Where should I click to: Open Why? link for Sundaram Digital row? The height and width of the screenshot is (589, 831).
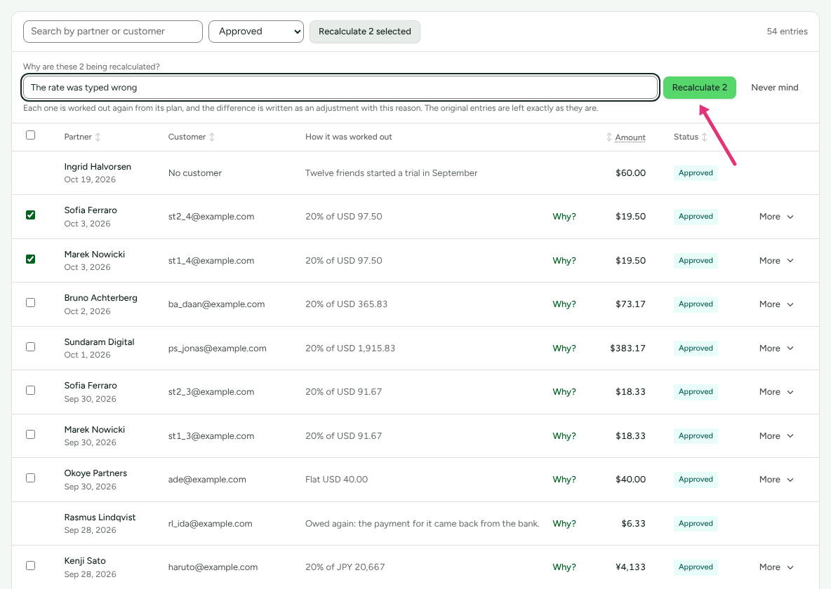(x=564, y=348)
